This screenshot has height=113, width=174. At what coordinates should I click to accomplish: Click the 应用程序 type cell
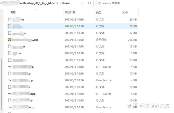pyautogui.click(x=101, y=40)
